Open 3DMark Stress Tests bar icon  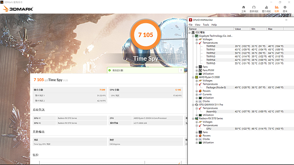[266, 7]
